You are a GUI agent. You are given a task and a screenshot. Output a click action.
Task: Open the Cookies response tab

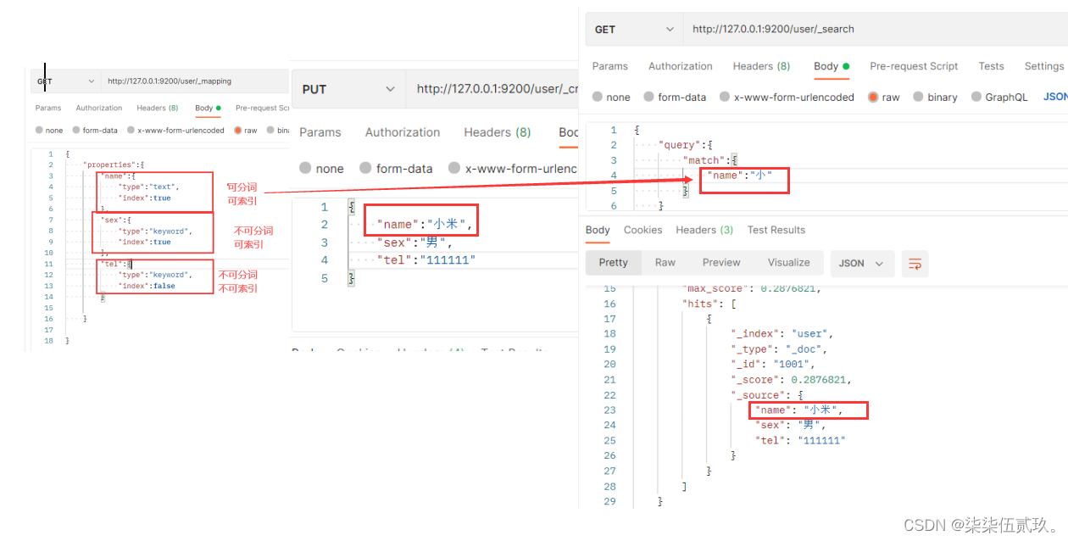tap(642, 230)
